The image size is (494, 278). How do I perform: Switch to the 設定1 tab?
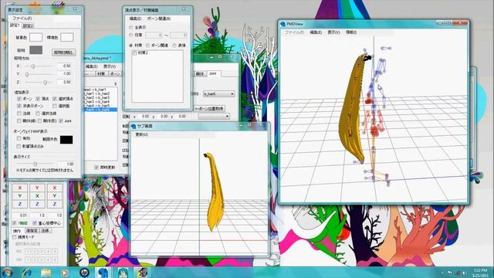pos(15,25)
